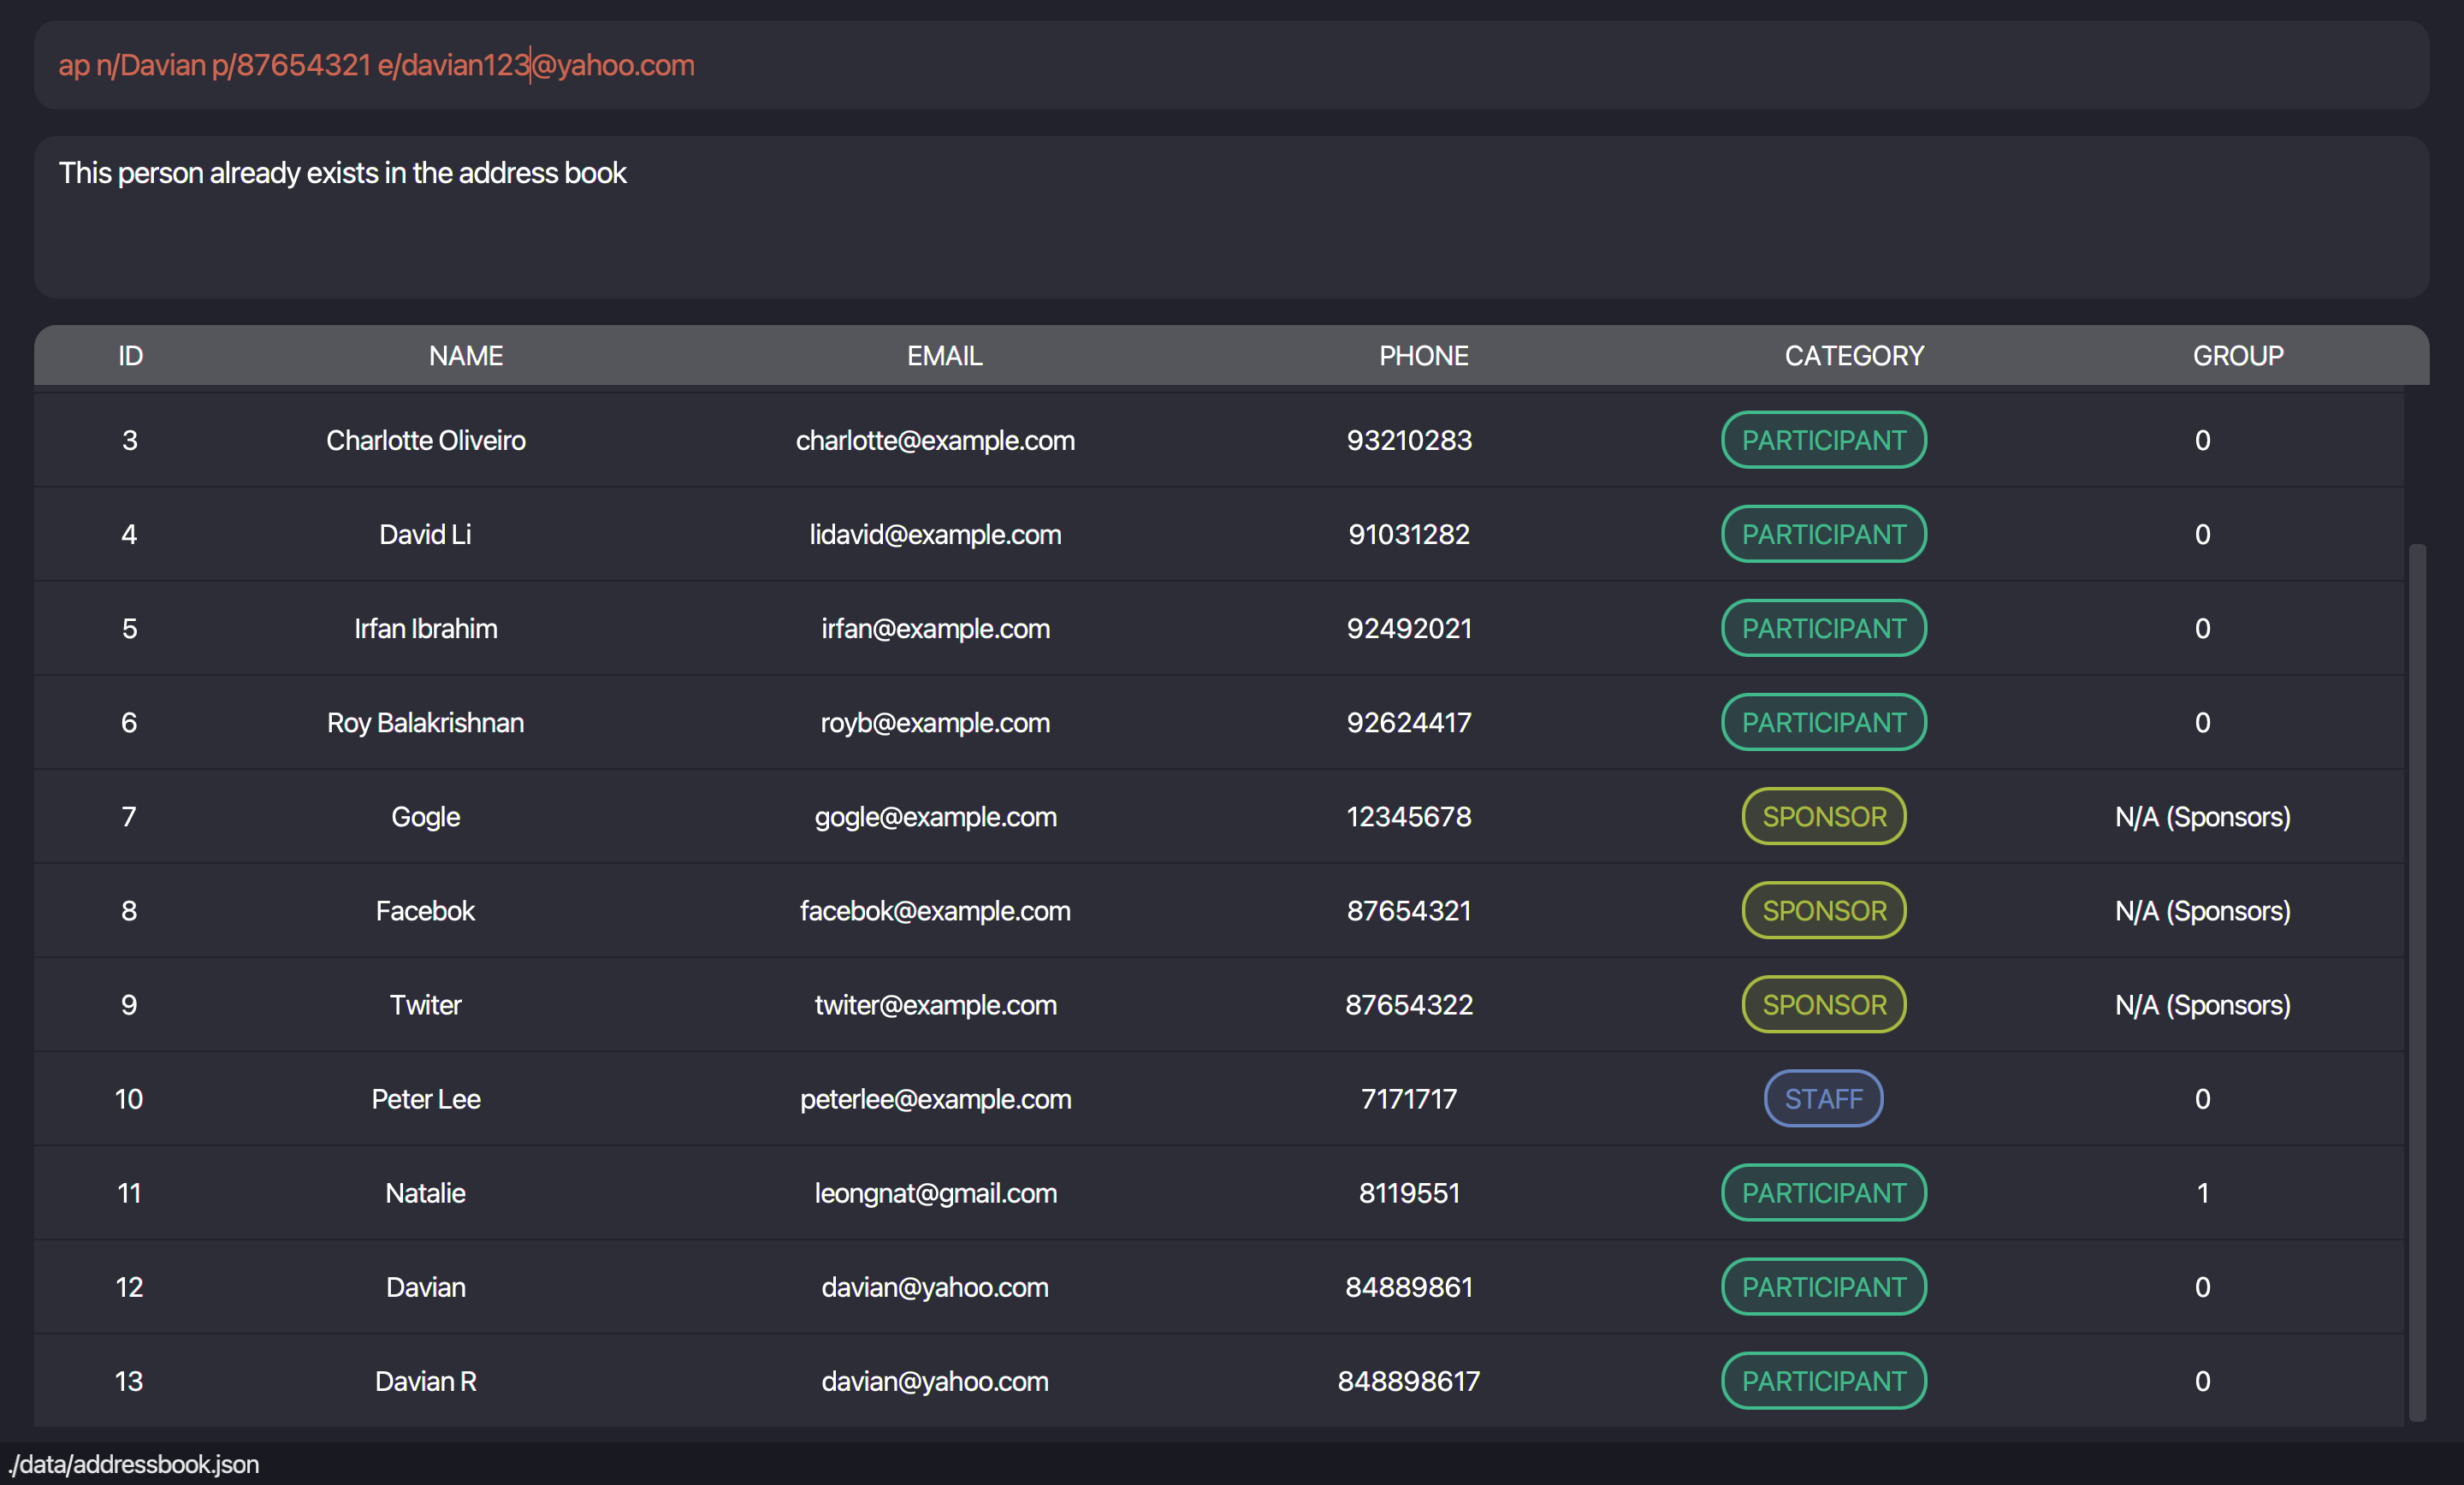The image size is (2464, 1485).
Task: Select the Natalie name cell
Action: [426, 1192]
